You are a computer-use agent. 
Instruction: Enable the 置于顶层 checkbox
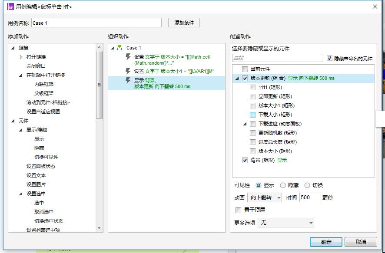(238, 210)
